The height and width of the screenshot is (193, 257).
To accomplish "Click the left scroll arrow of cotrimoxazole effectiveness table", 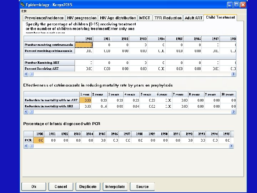I will (26, 112).
